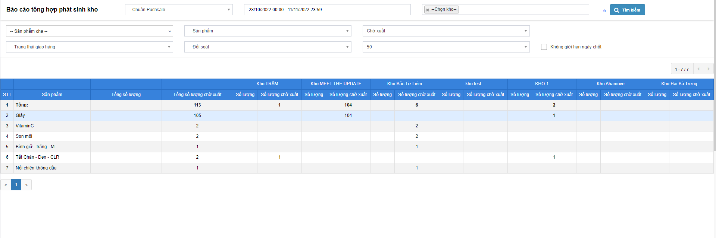The height and width of the screenshot is (238, 716).
Task: Click the 'Kho MEET THE UPDATE' column header
Action: 336,84
